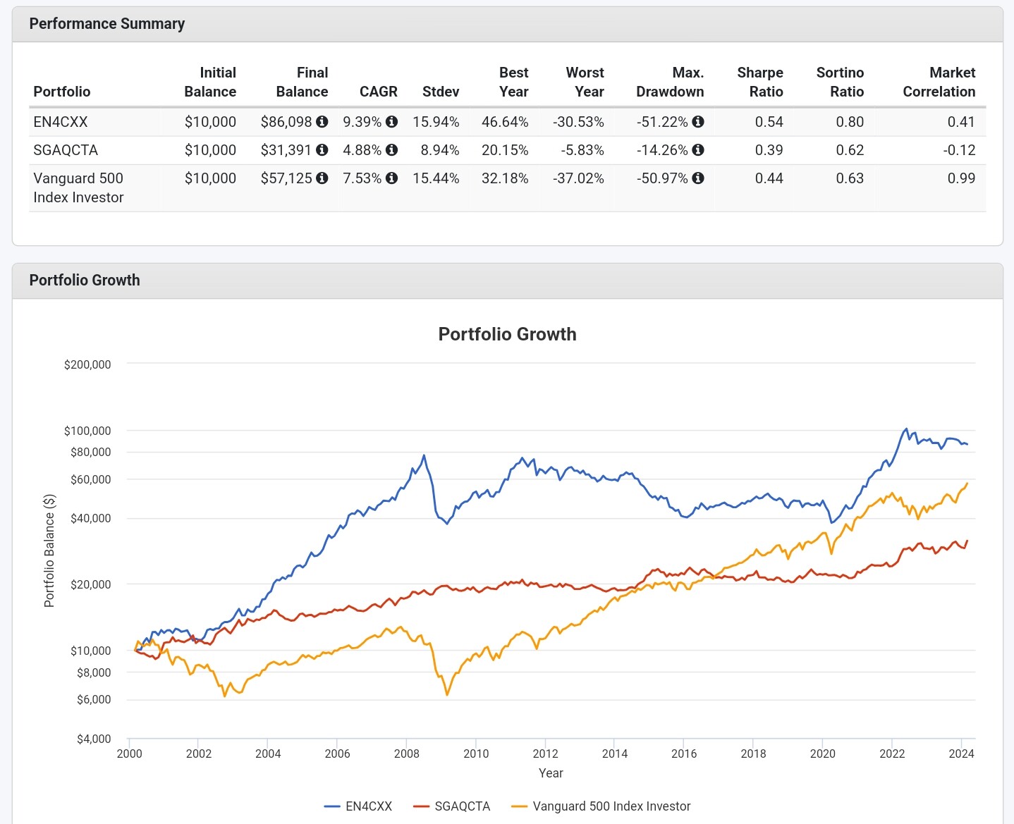This screenshot has height=824, width=1014.
Task: Click info icon next to EN4CXX CAGR 9.39%
Action: [x=391, y=122]
